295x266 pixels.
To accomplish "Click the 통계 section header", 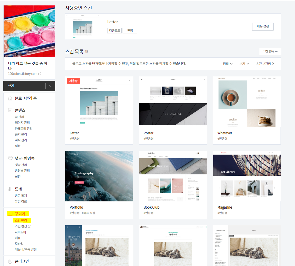I will tap(18, 189).
